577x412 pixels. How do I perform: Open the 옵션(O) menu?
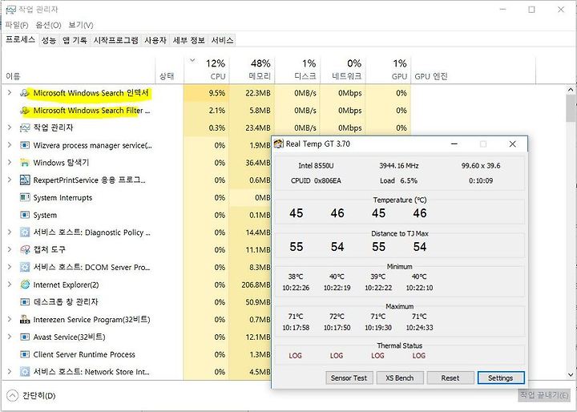[49, 25]
